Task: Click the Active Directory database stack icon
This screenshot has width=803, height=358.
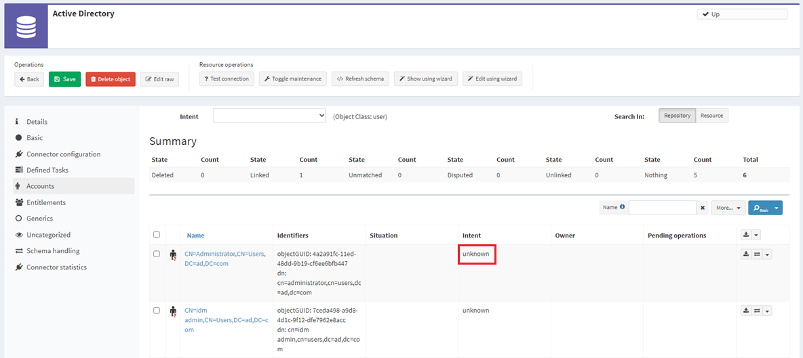Action: [26, 27]
